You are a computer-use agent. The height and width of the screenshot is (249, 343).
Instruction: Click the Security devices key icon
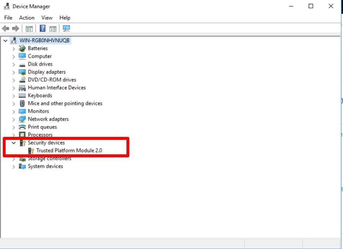22,143
